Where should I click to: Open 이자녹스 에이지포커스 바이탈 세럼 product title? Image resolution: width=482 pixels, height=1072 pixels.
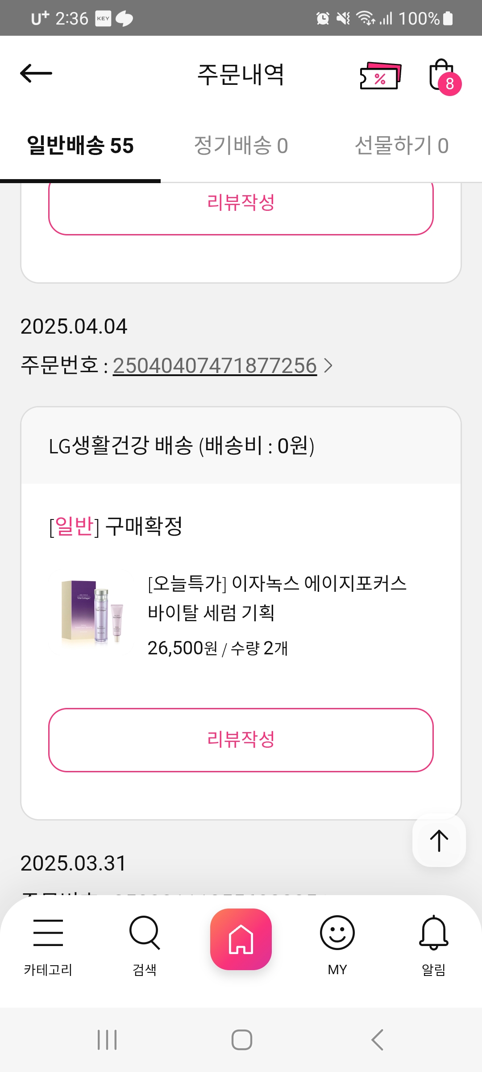click(277, 598)
